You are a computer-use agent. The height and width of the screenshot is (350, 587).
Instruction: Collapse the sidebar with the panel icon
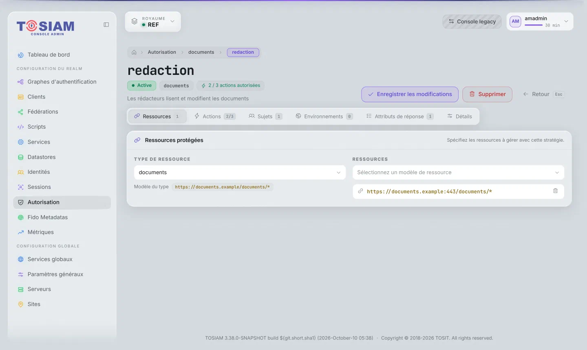(x=106, y=25)
